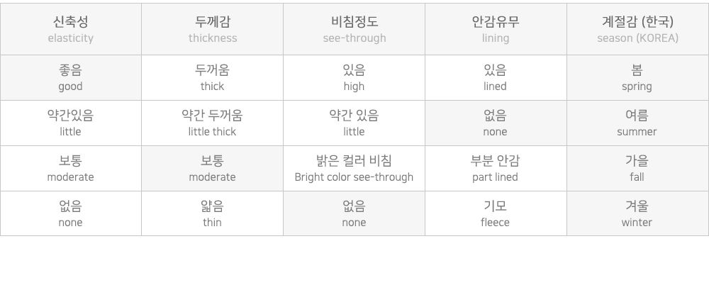Screen dimensions: 709x307
Task: Select the 두께감 thickness header cell
Action: tap(213, 29)
